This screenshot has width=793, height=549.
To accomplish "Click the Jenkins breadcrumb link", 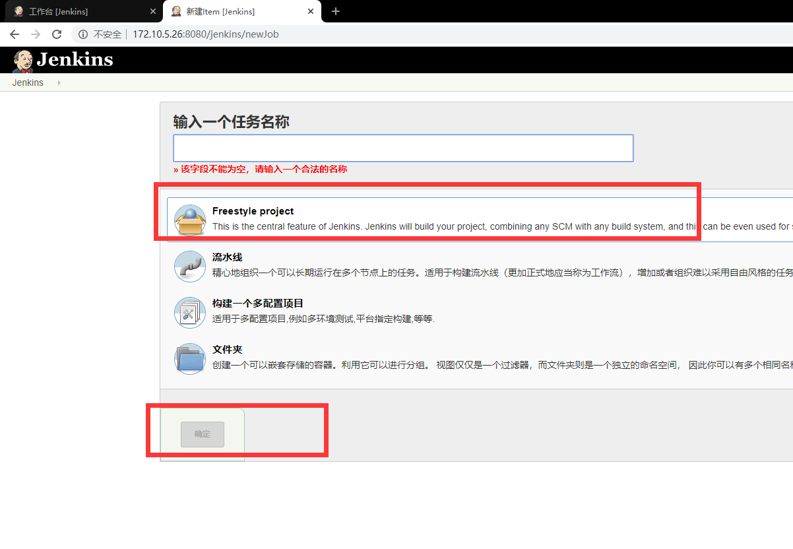I will [28, 82].
